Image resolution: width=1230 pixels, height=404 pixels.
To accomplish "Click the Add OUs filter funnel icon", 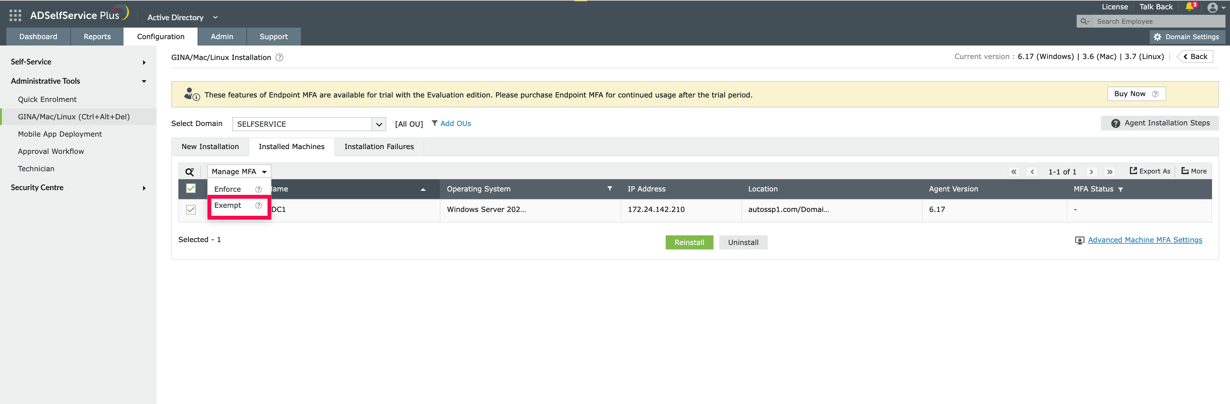I will (x=434, y=123).
